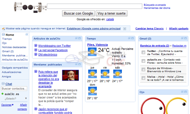
Task: Open Actualizaciones in sidebar
Action: pos(11,72)
